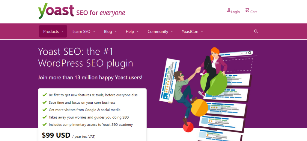Screen dimensions: 307x141
Task: Click the '$99 USD' price
Action: click(x=56, y=135)
